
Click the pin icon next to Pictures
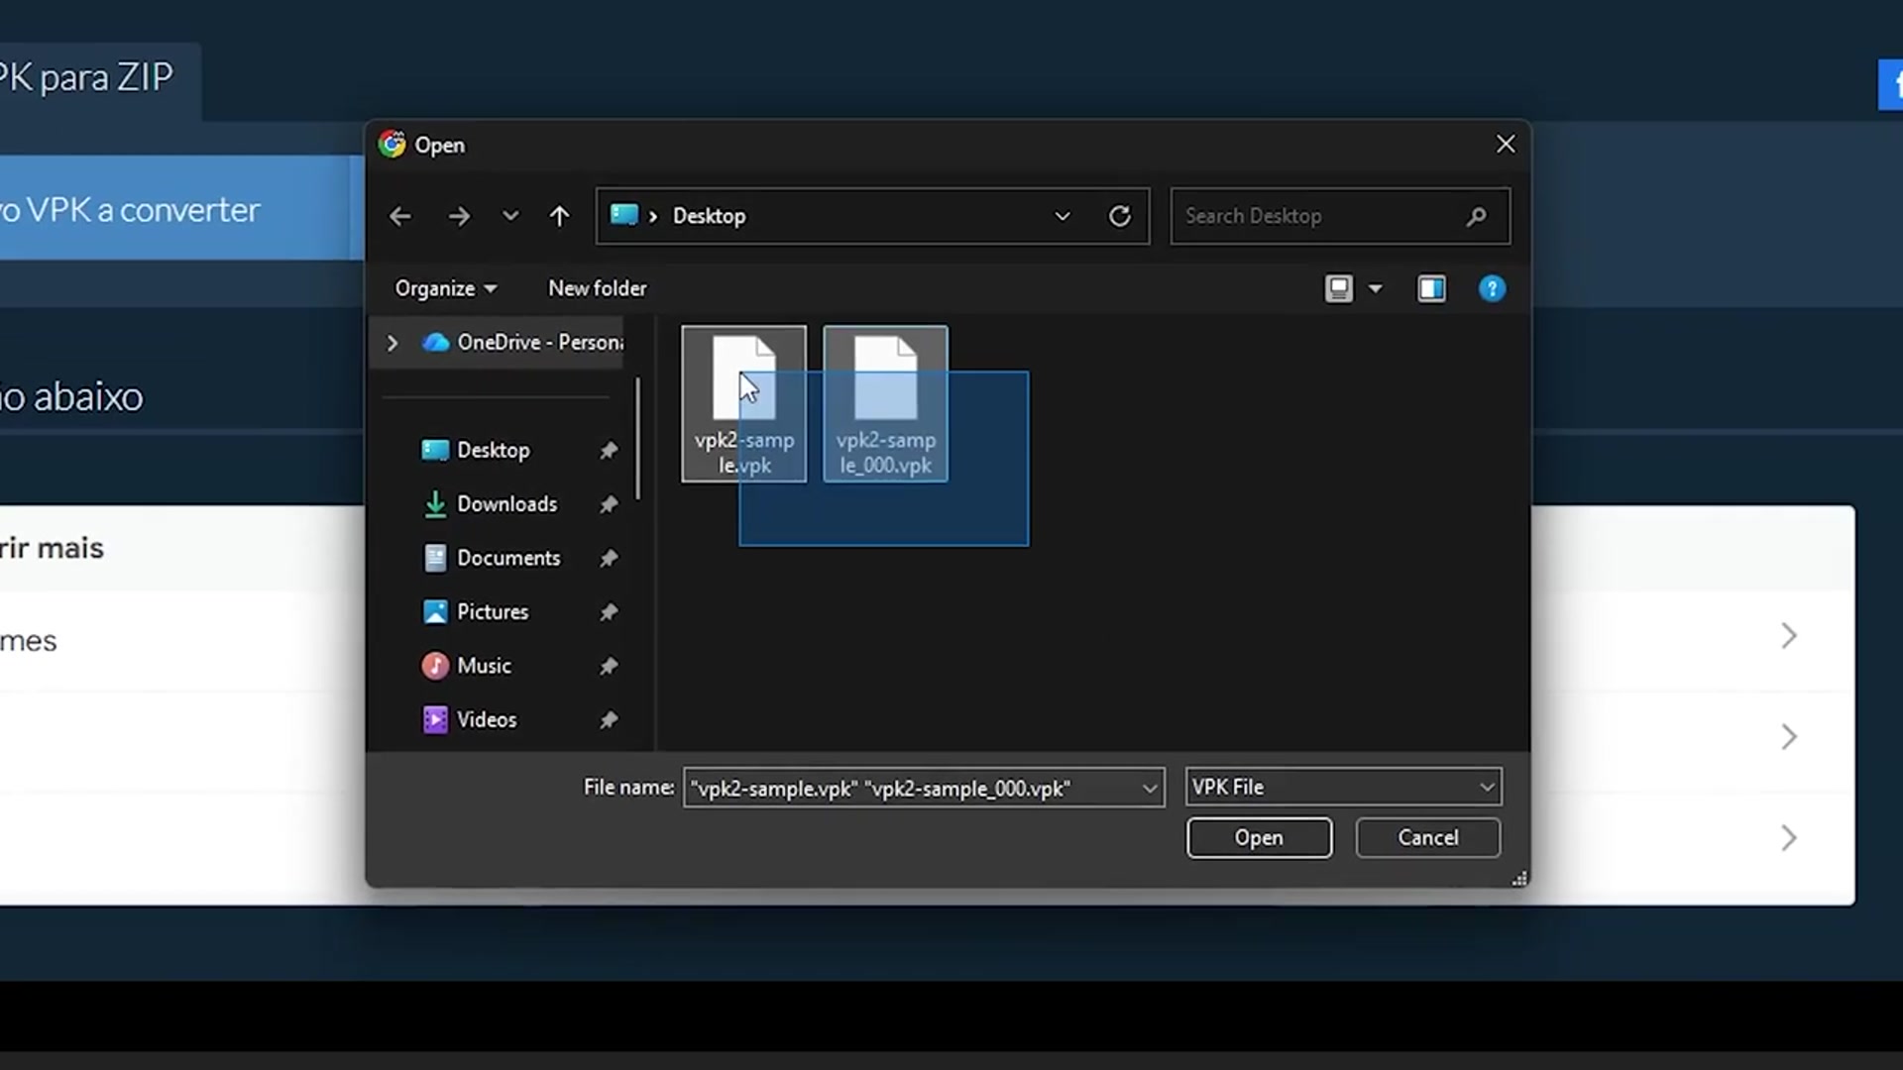(609, 612)
